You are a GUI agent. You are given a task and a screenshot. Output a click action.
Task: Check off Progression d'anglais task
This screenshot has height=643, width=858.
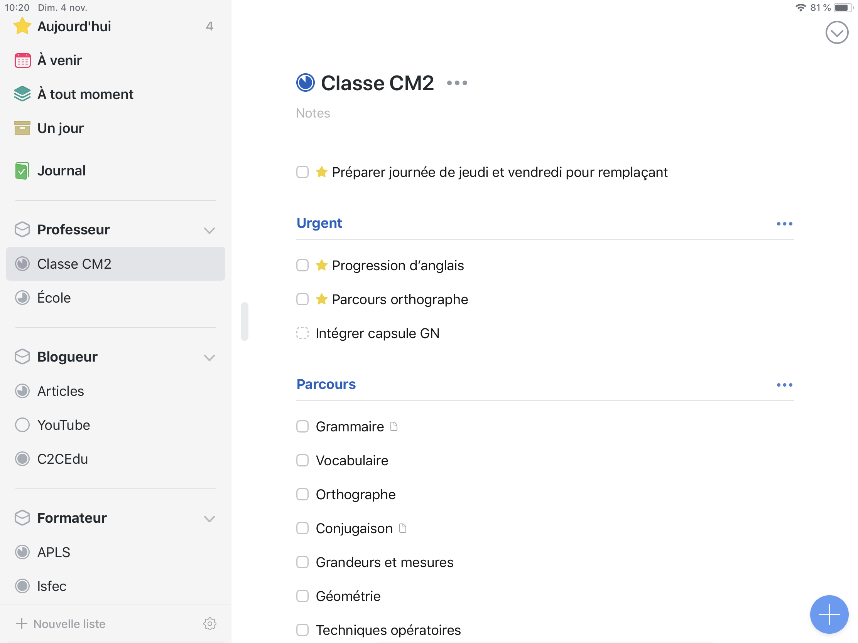(302, 266)
